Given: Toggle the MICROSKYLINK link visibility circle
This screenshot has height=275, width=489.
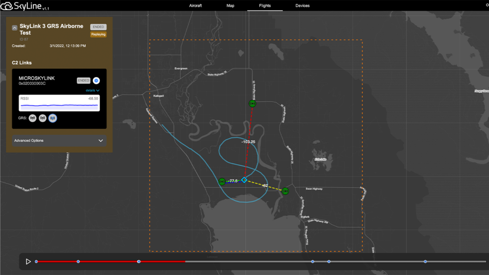Looking at the screenshot, I should click(x=96, y=80).
